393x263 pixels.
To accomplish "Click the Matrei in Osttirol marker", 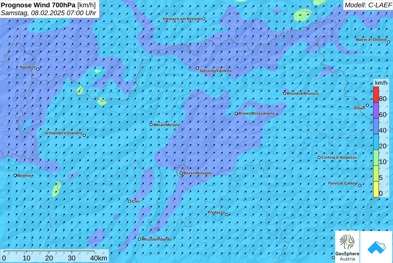I will [x=389, y=42].
